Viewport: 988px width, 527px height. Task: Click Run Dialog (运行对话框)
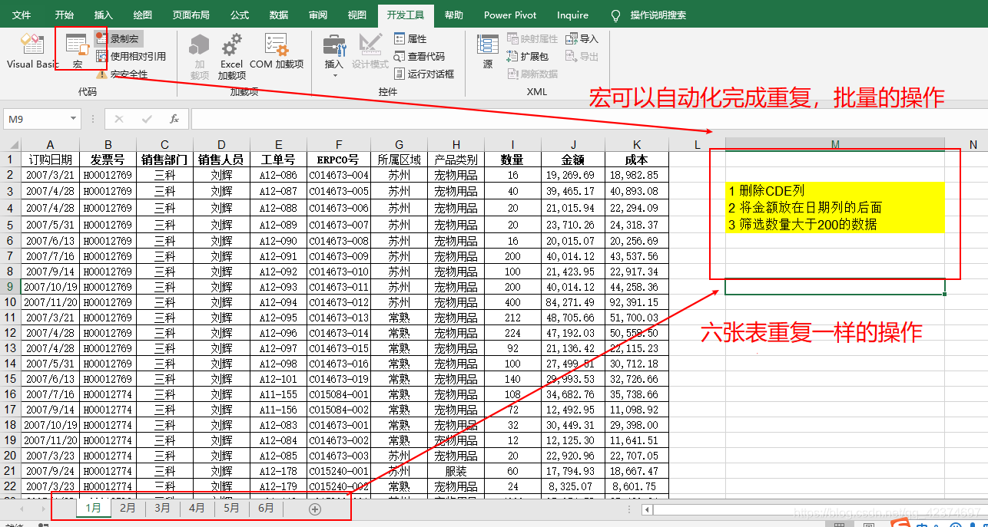click(424, 74)
